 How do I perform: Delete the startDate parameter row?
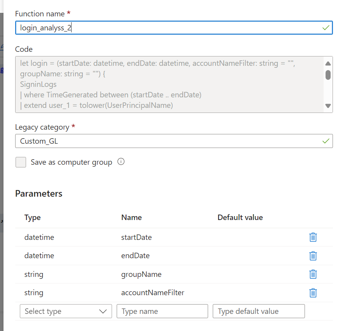(x=313, y=237)
